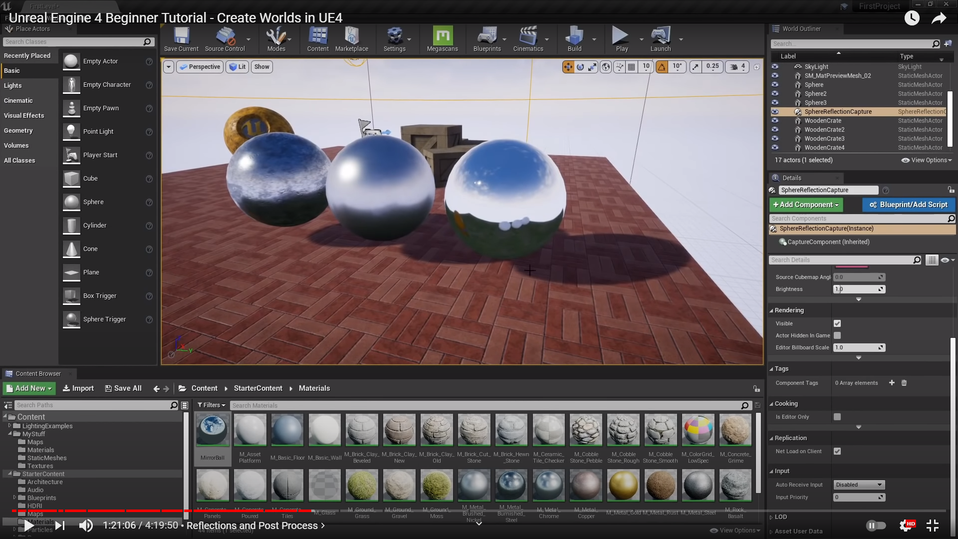Enable the Actor Hidden In Game checkbox
The width and height of the screenshot is (958, 539).
[x=837, y=335]
